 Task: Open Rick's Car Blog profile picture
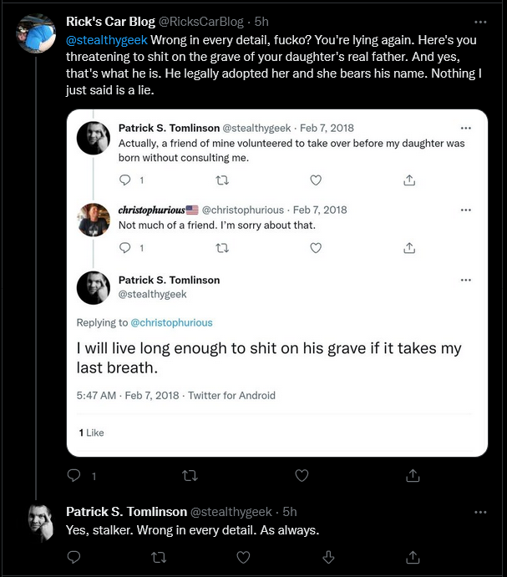pyautogui.click(x=36, y=33)
